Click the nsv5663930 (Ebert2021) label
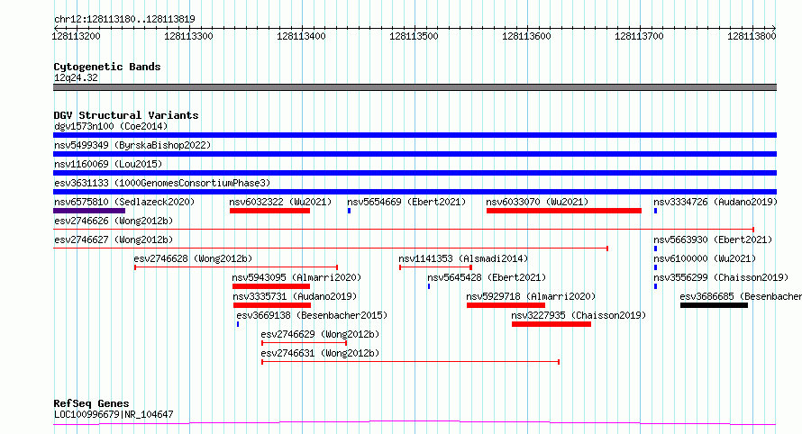802x434 pixels. coord(713,240)
